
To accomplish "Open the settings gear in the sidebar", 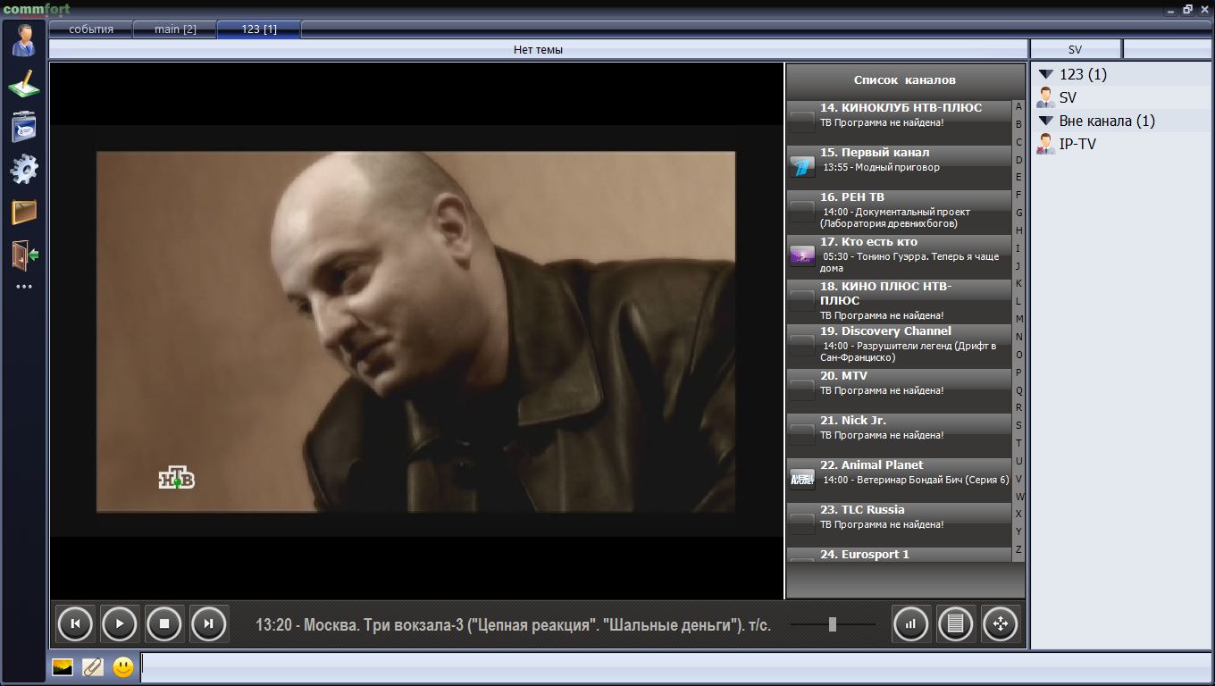I will [x=24, y=169].
